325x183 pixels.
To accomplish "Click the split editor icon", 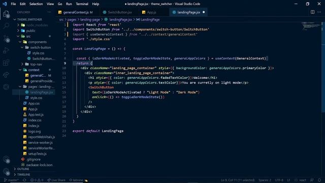I will (x=312, y=12).
